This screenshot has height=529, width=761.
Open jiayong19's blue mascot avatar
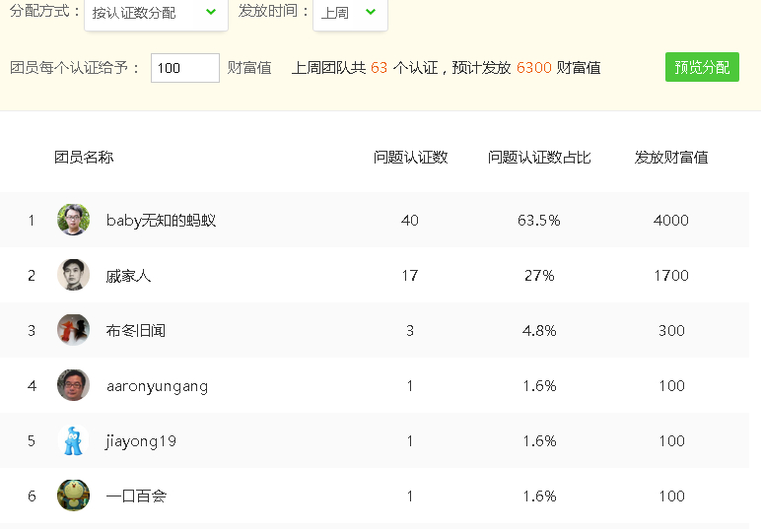pyautogui.click(x=73, y=440)
